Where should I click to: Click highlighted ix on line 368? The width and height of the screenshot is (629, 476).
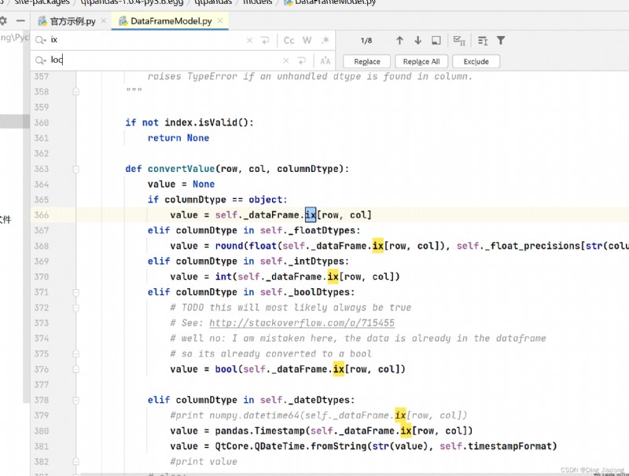click(x=378, y=246)
